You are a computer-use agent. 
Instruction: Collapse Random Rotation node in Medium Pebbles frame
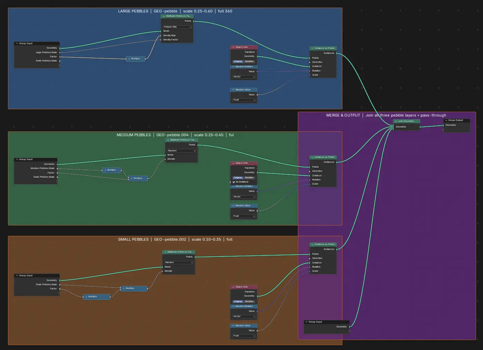coord(233,186)
